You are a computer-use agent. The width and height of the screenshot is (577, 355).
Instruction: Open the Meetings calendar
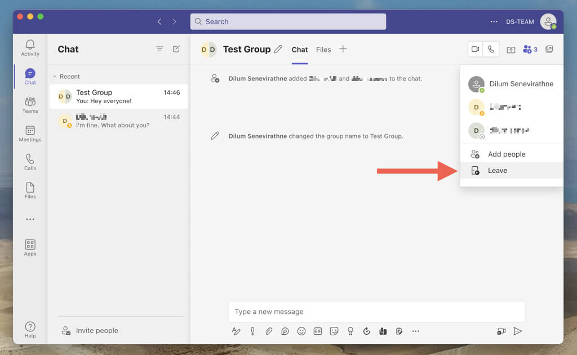click(30, 134)
